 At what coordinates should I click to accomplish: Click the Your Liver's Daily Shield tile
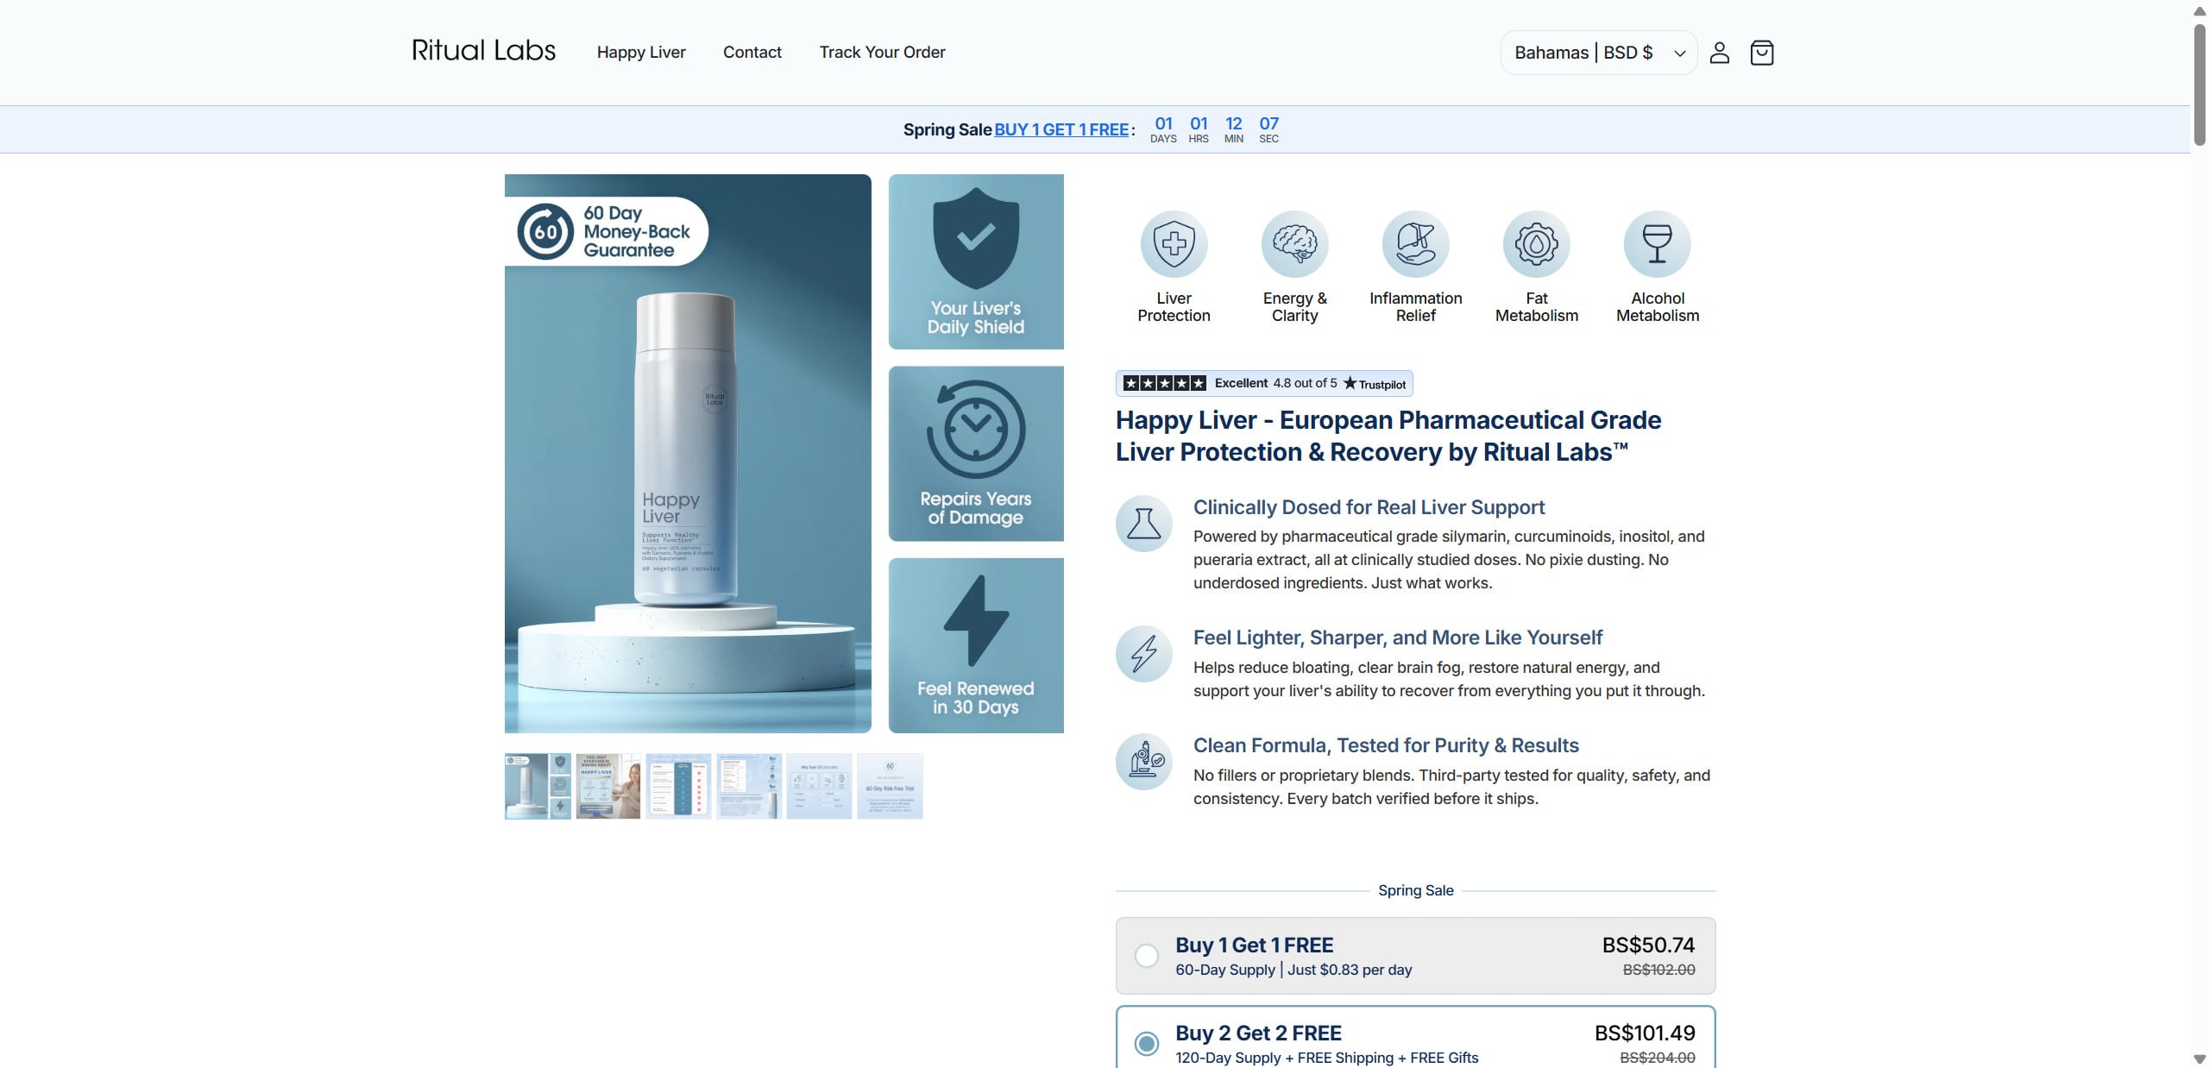click(x=976, y=261)
